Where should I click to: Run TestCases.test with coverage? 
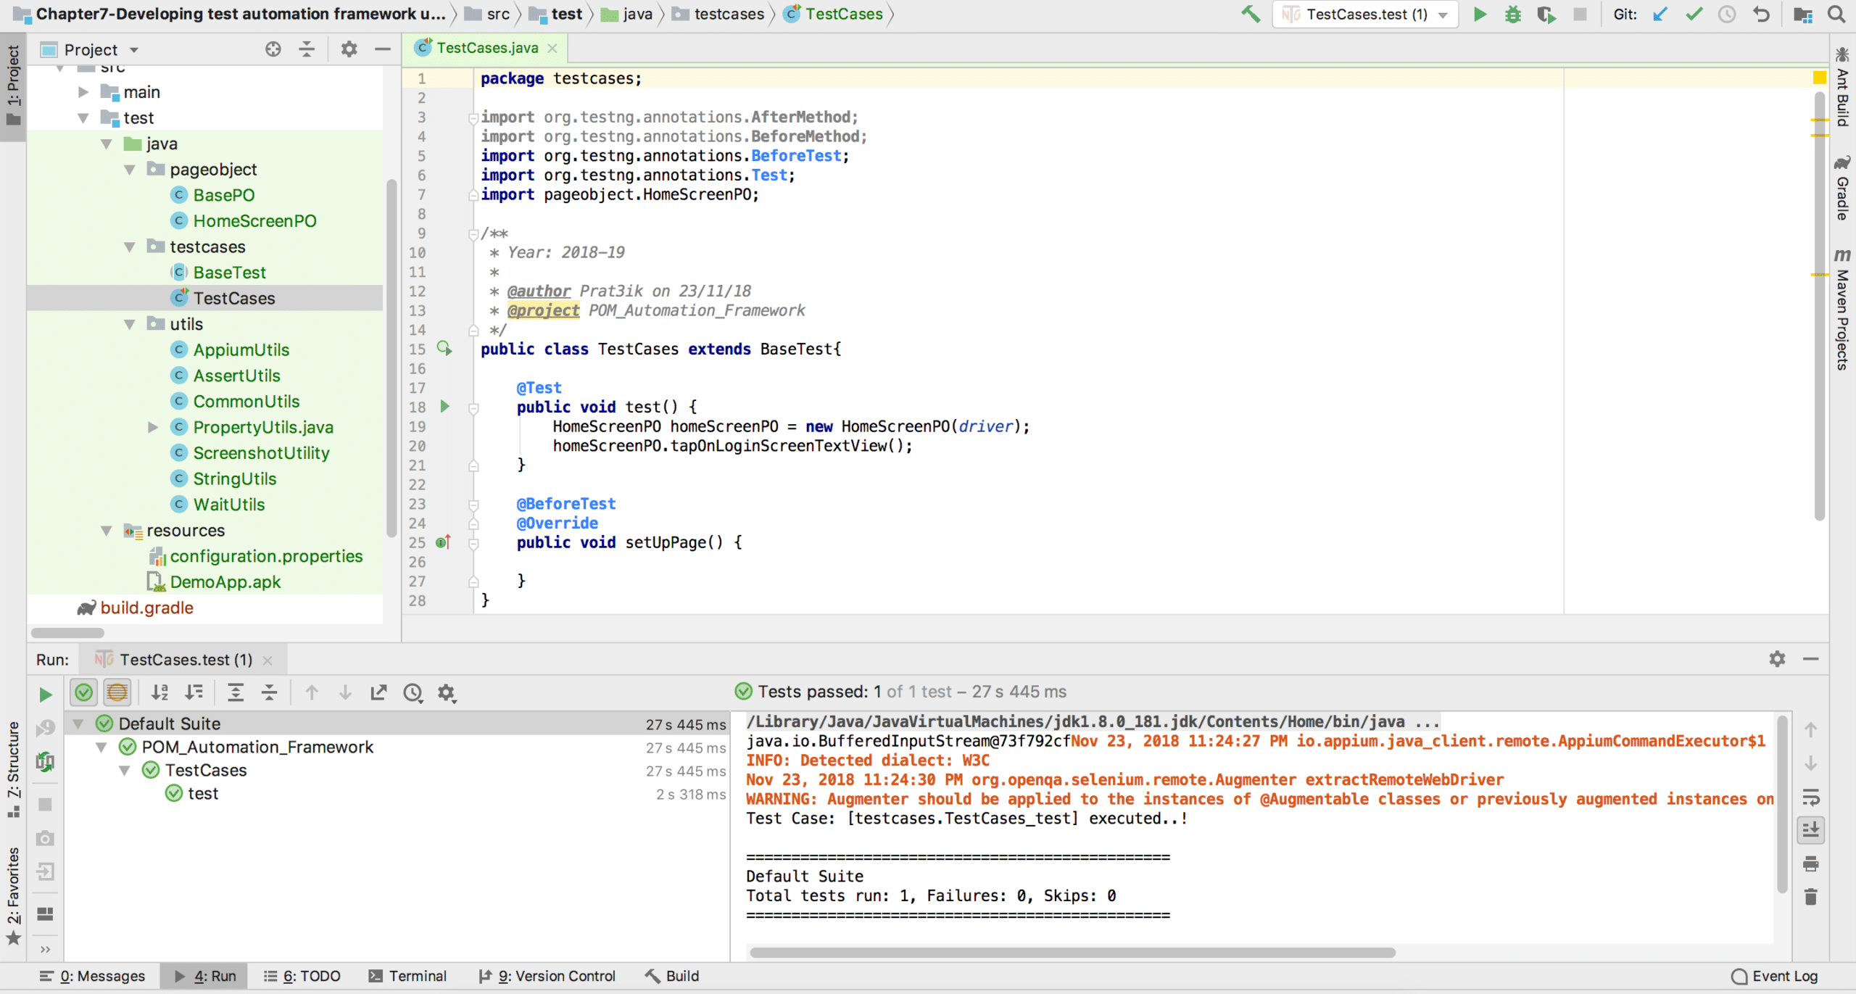tap(1546, 14)
